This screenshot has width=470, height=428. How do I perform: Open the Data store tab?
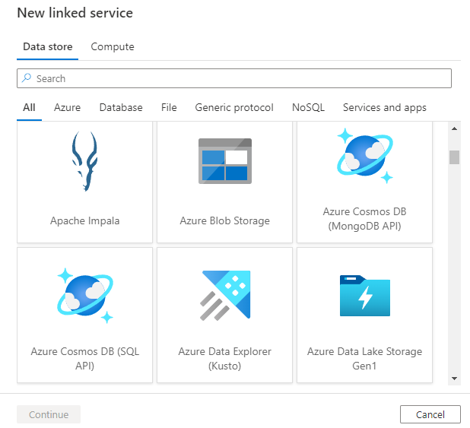pos(48,47)
